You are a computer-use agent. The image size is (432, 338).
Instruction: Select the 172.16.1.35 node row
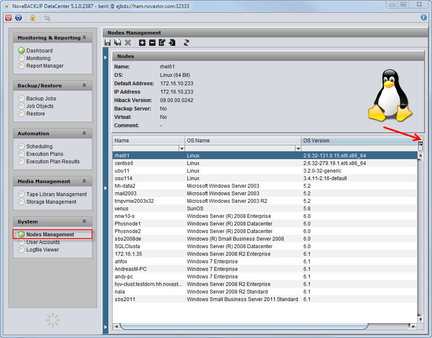click(265, 254)
